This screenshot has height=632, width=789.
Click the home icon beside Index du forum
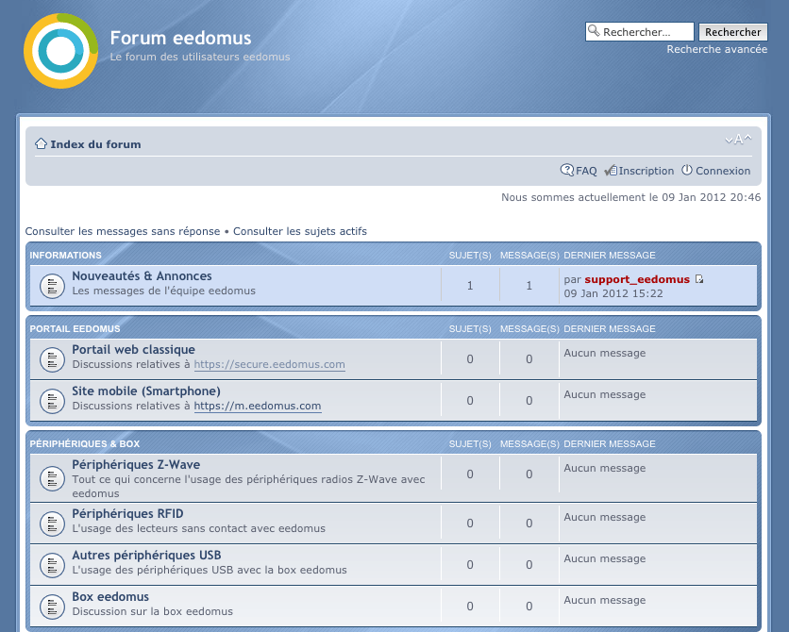pos(41,143)
